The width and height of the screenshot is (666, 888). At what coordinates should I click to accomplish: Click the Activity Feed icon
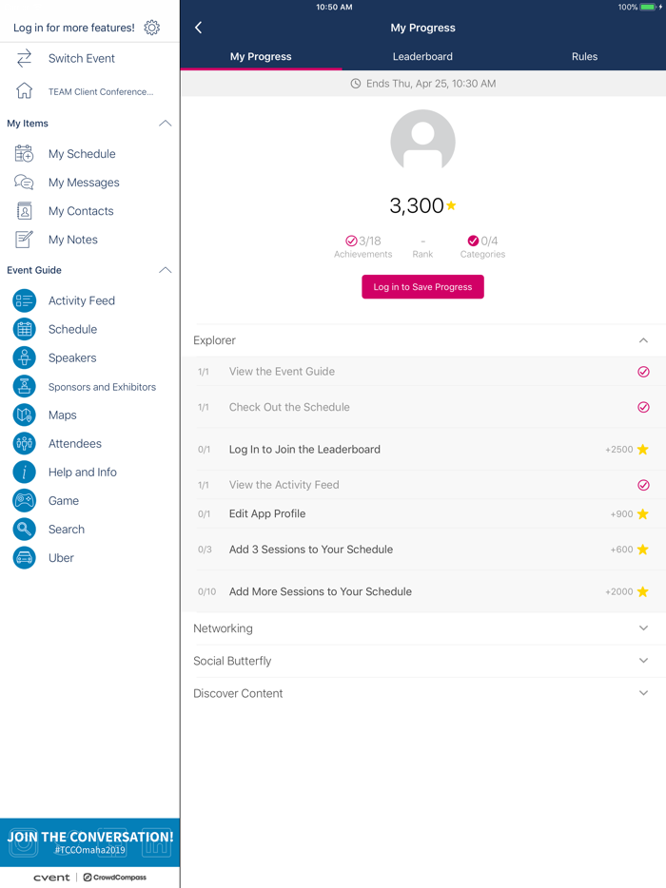[25, 300]
